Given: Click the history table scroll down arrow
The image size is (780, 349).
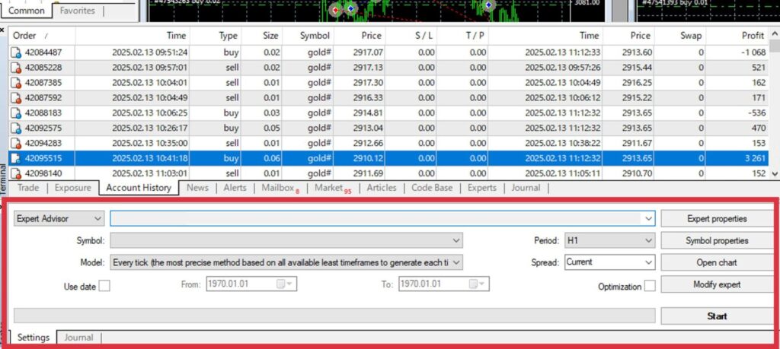Looking at the screenshot, I should [x=774, y=174].
